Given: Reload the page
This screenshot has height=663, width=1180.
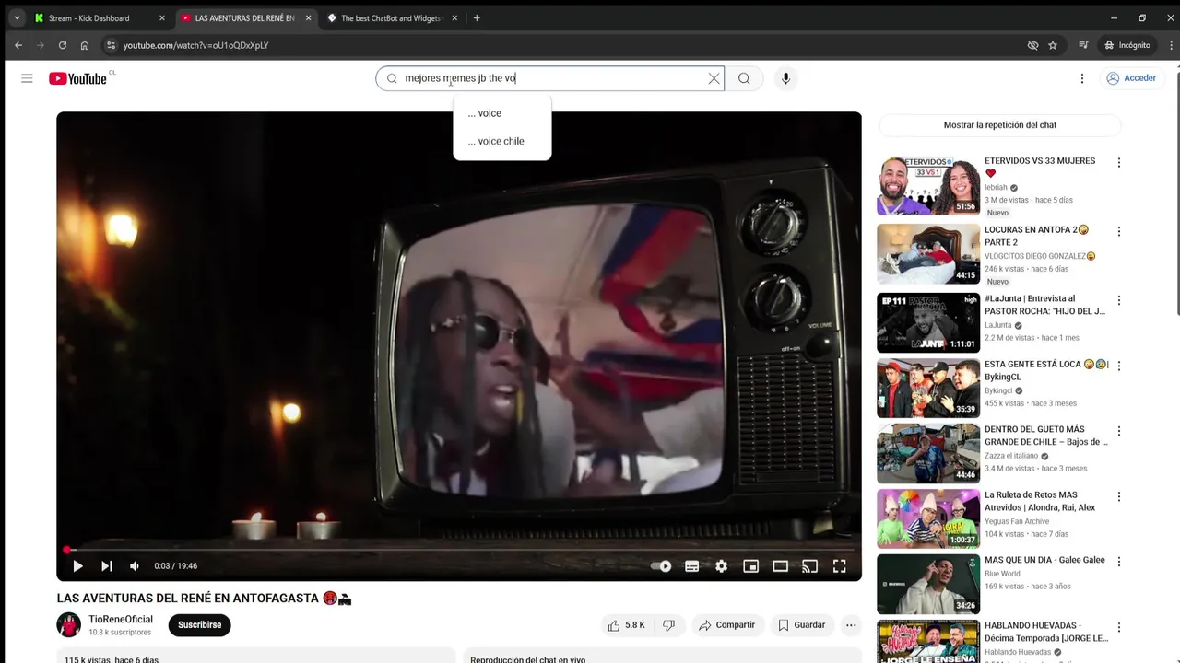Looking at the screenshot, I should 63,45.
